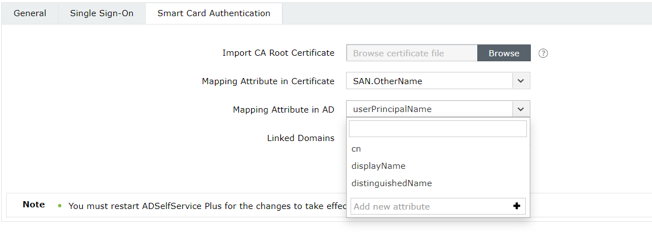Choose displayName from the attribute list
Viewport: 652px width, 243px height.
point(378,166)
